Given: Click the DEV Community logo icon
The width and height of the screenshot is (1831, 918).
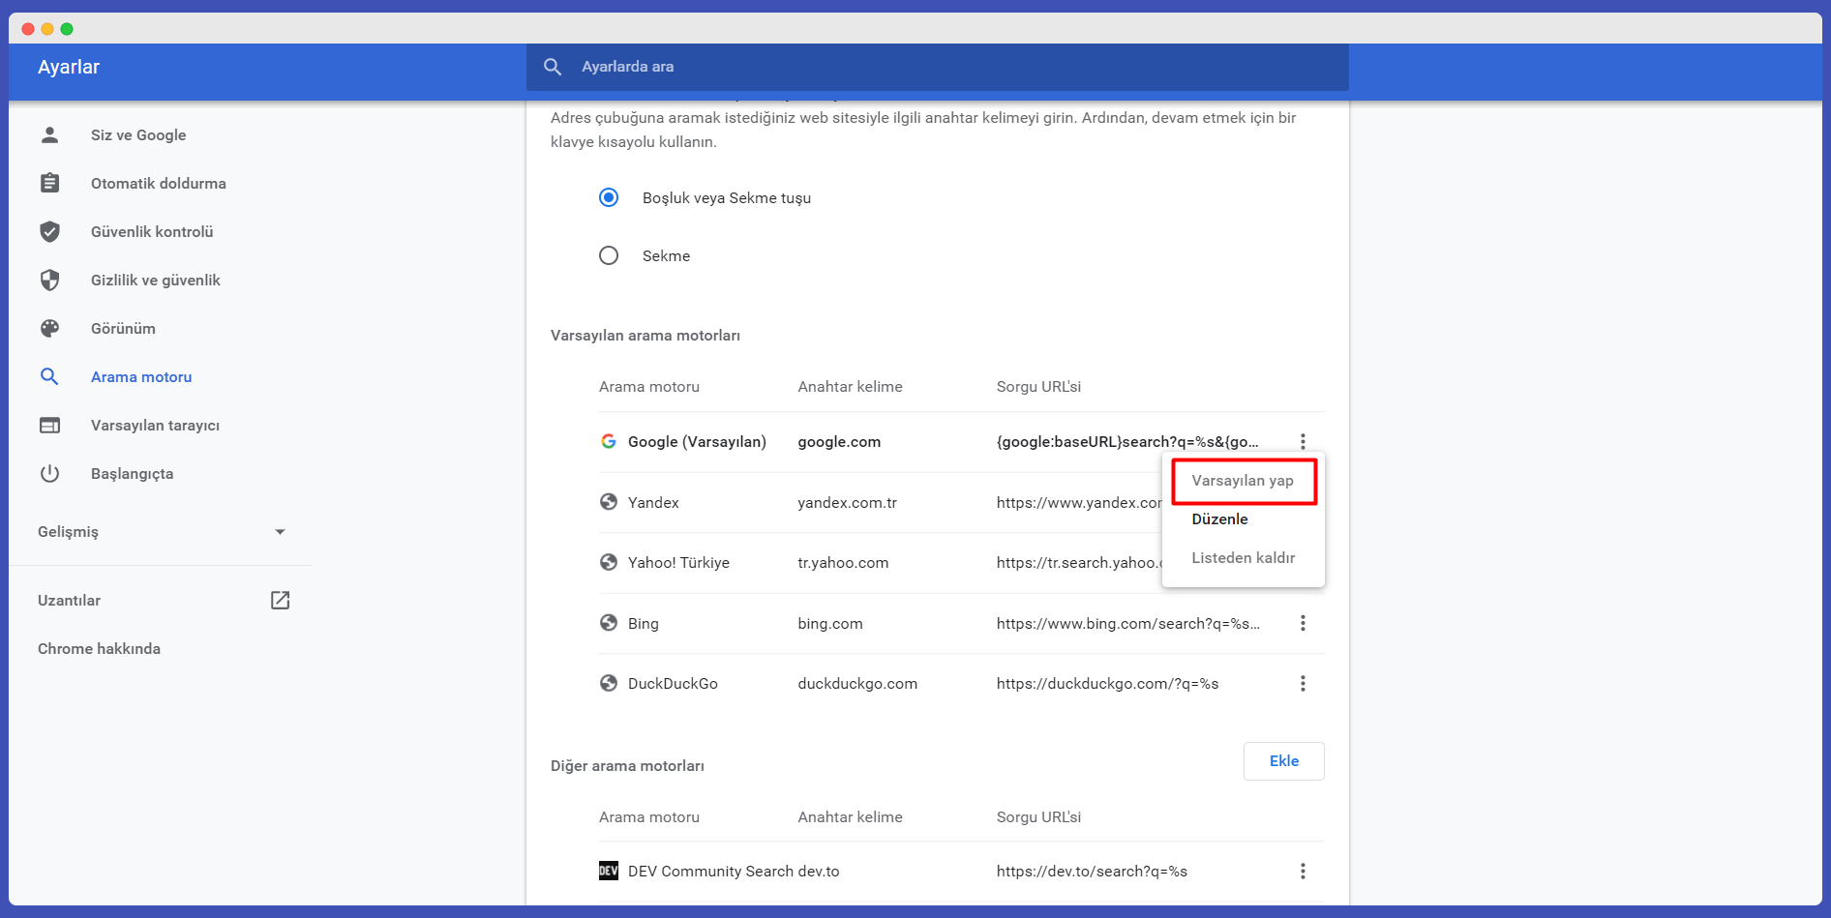Looking at the screenshot, I should [609, 871].
